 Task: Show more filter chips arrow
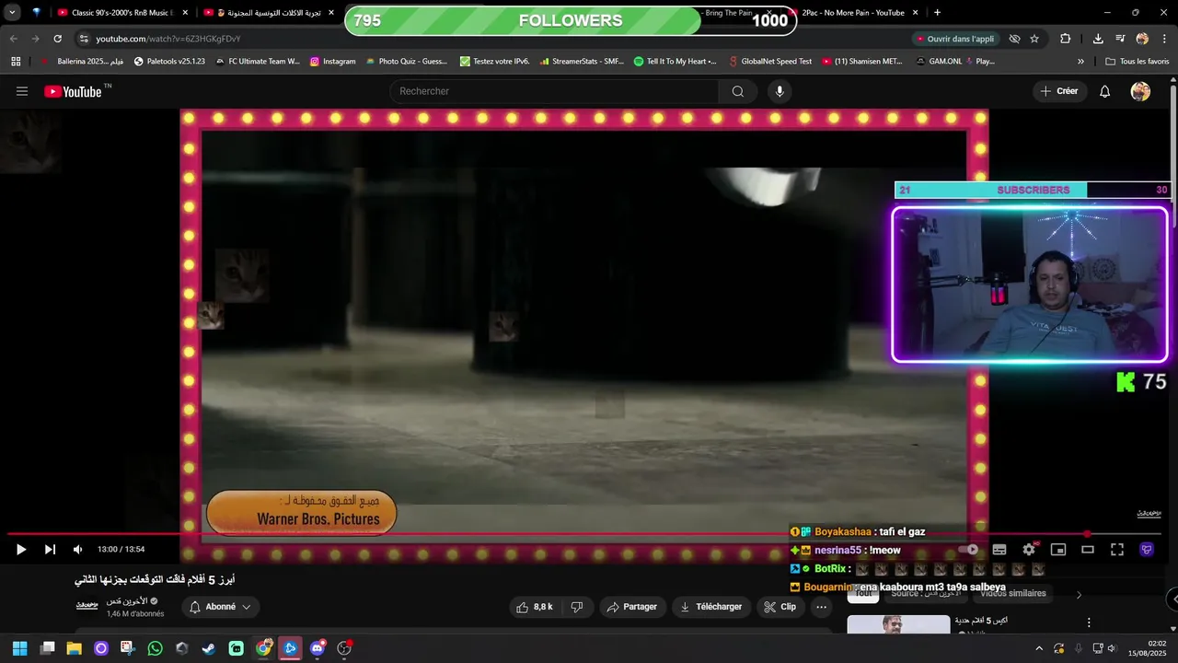1080,595
